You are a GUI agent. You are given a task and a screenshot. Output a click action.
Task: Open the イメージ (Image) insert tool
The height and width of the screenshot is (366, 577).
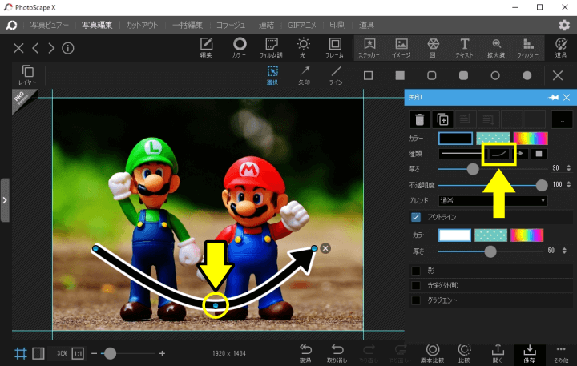(401, 48)
